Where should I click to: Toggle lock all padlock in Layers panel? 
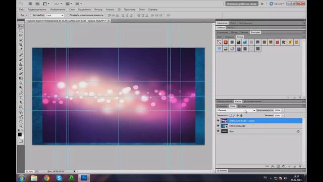point(241,116)
